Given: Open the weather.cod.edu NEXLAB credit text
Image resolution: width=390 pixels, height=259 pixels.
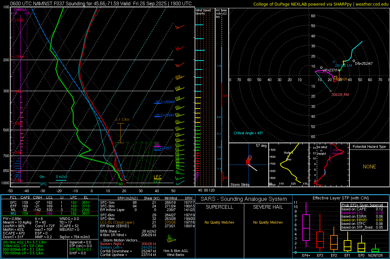Looking at the screenshot, I should tap(321, 4).
